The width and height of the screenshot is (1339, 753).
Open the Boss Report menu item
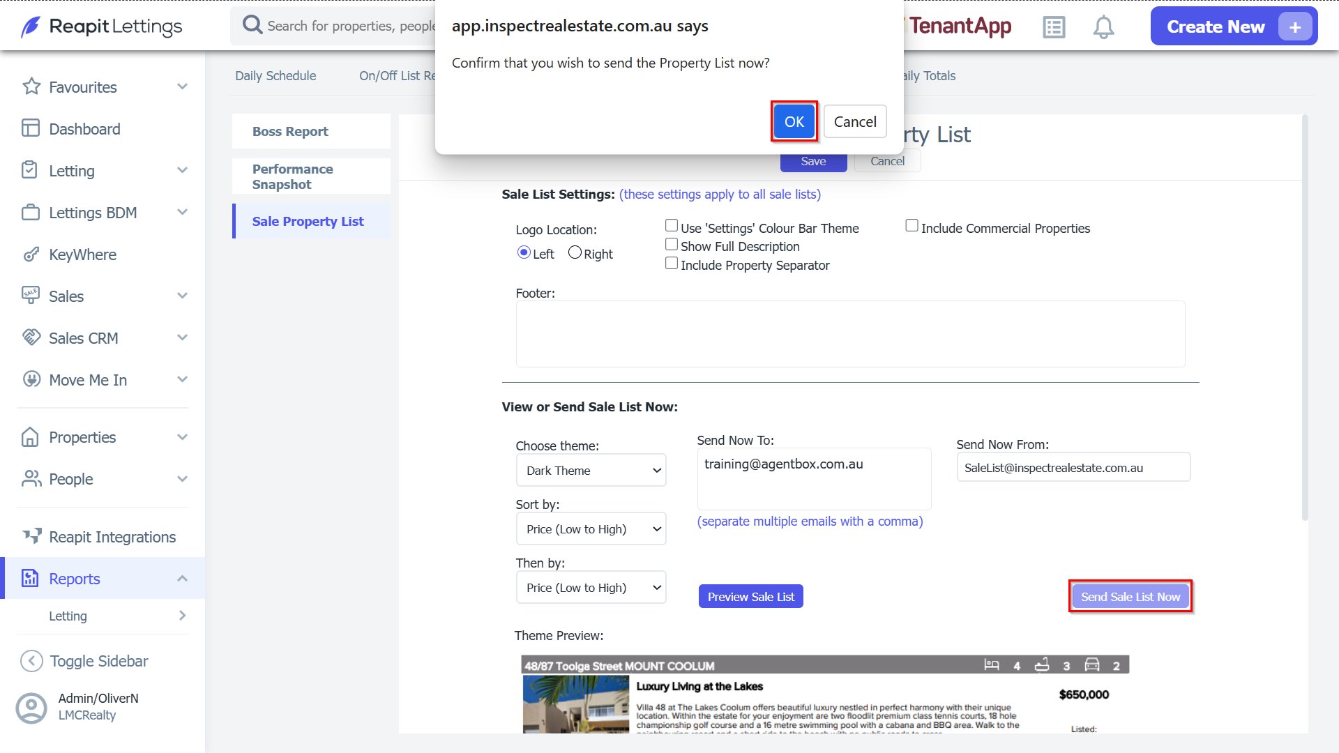click(311, 131)
